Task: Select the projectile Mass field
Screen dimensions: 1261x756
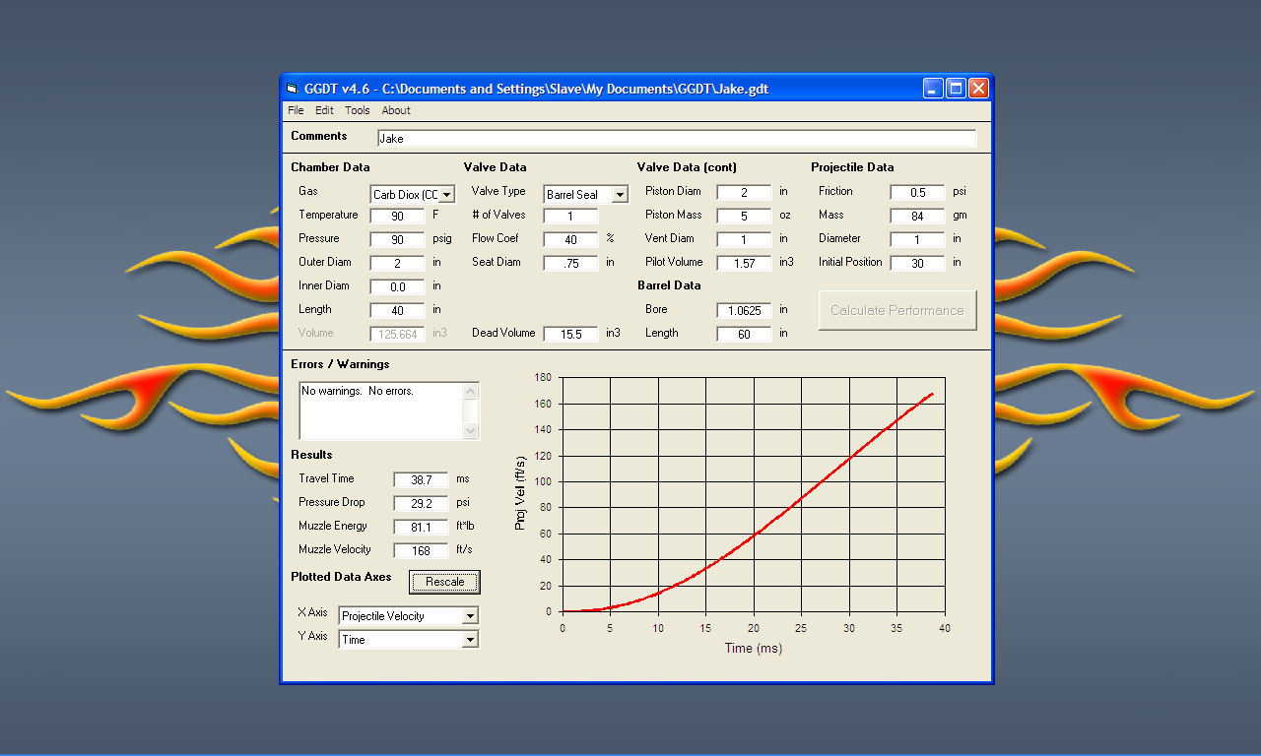Action: [917, 216]
